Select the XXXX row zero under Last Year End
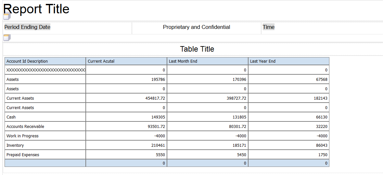 click(x=326, y=70)
